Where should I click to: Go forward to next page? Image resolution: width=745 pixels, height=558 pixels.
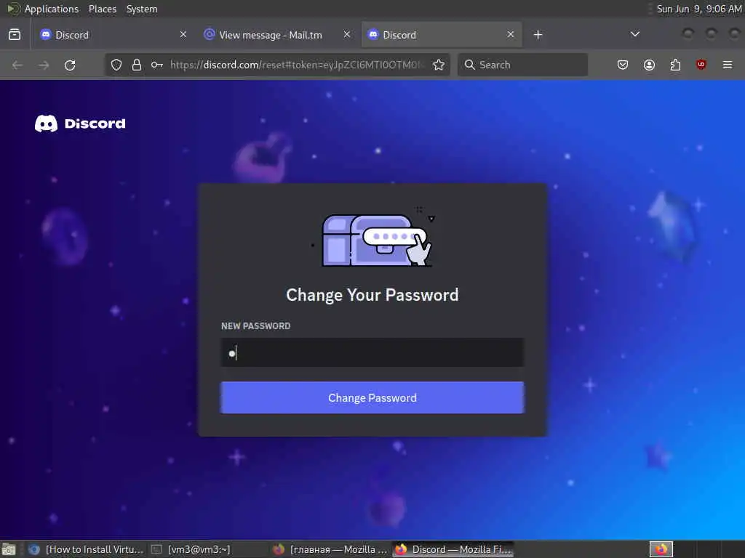tap(44, 65)
